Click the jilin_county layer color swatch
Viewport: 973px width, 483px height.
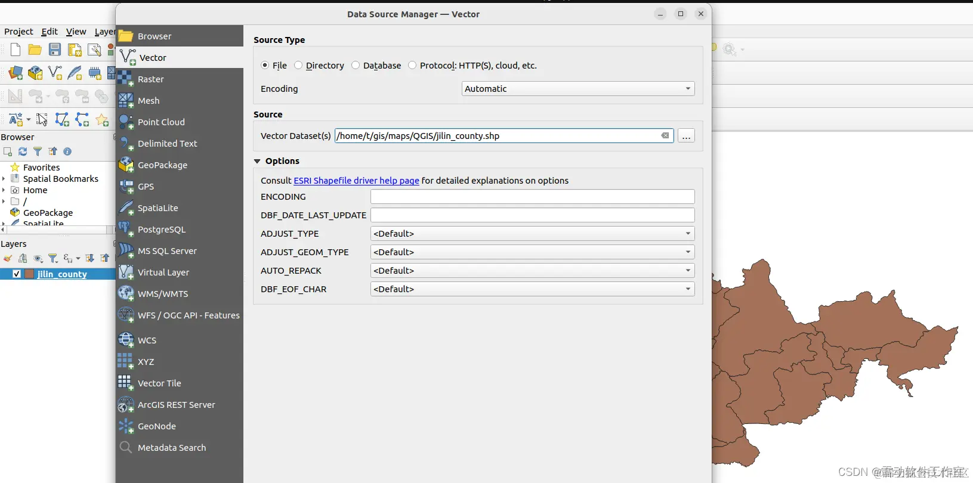point(29,274)
